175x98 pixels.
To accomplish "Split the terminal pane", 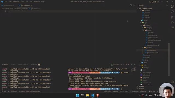I will [126, 65].
